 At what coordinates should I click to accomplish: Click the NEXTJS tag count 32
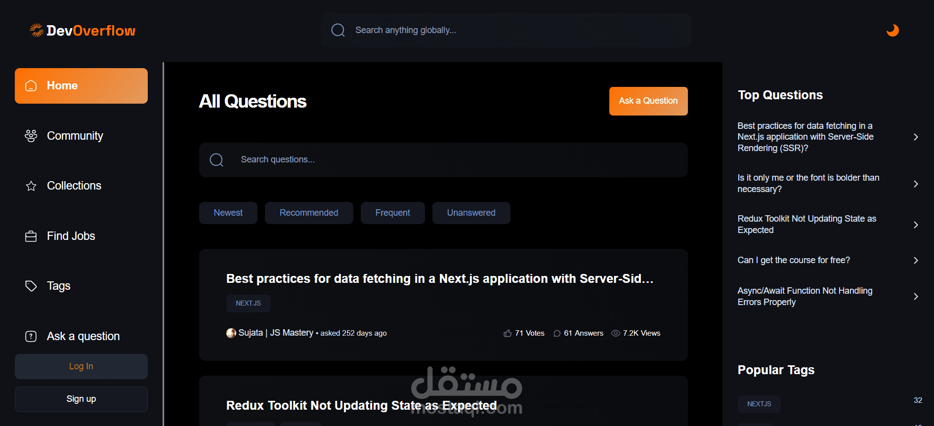[x=918, y=400]
